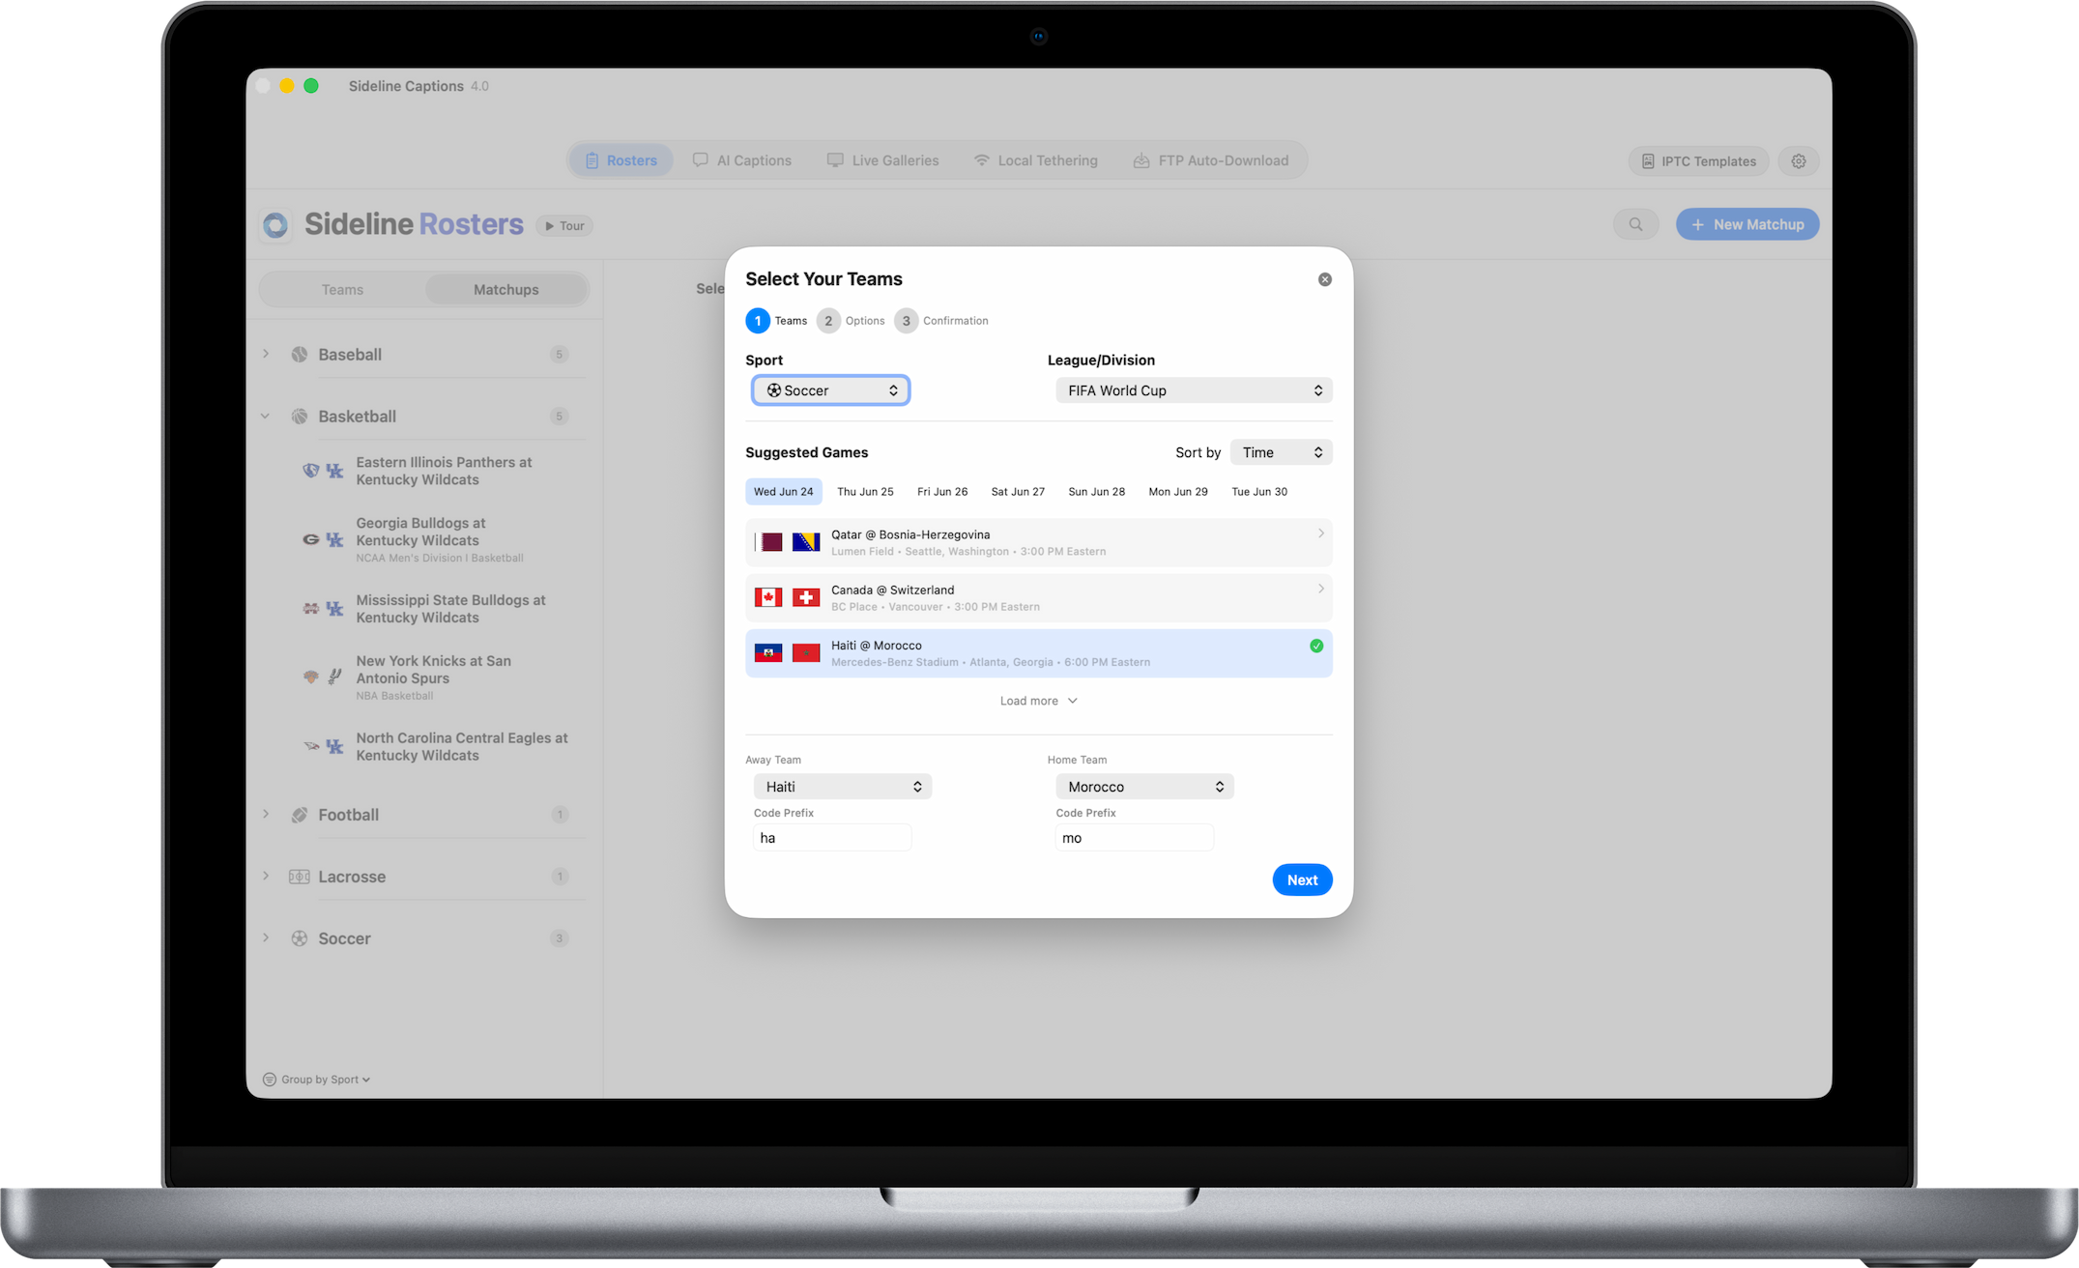Open the Sport dropdown showing Soccer

(830, 390)
